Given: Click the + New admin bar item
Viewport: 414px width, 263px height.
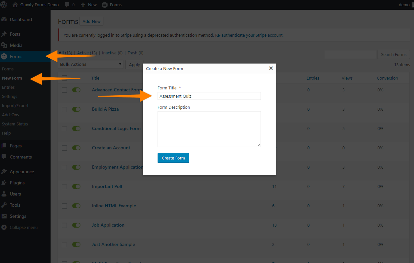Looking at the screenshot, I should pos(89,5).
